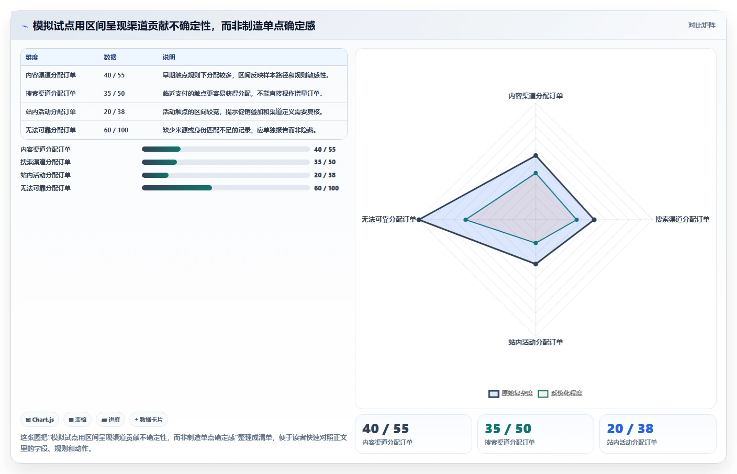Click outer radar point on 内容渠道分配订单 axis

(x=535, y=155)
